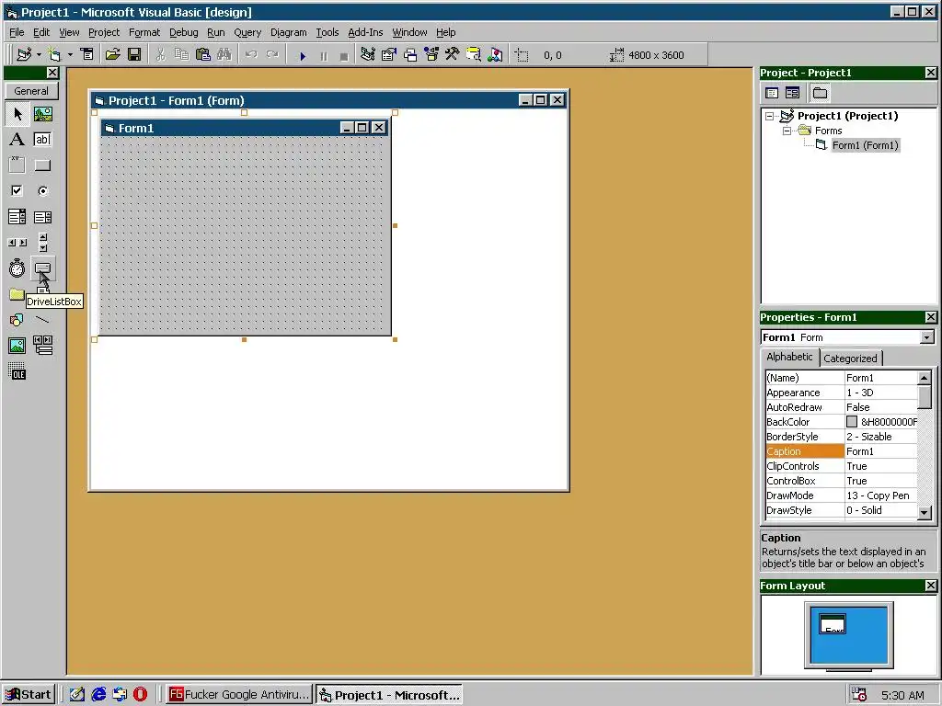This screenshot has width=942, height=706.
Task: Click the properties list scroll-down arrow
Action: click(925, 513)
